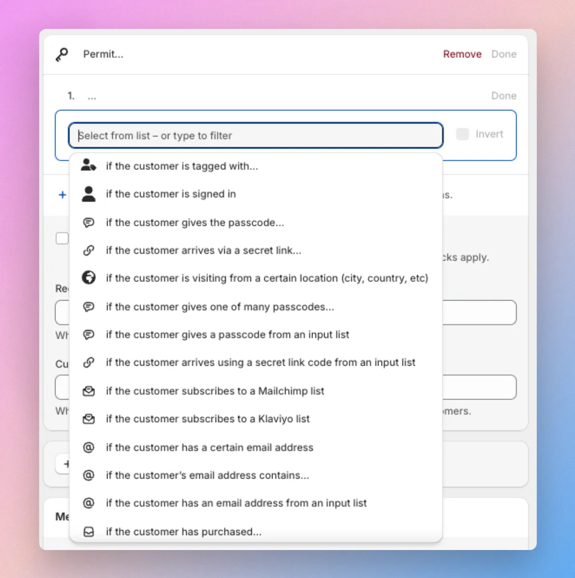
Task: Choose 'has a certain email address'
Action: coord(256,447)
